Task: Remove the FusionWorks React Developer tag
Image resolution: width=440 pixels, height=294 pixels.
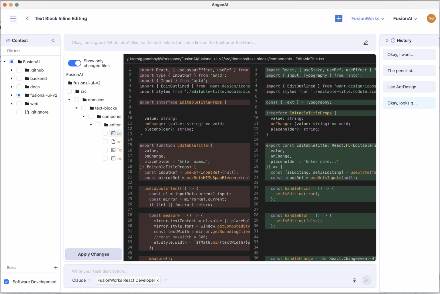Action: [158, 280]
